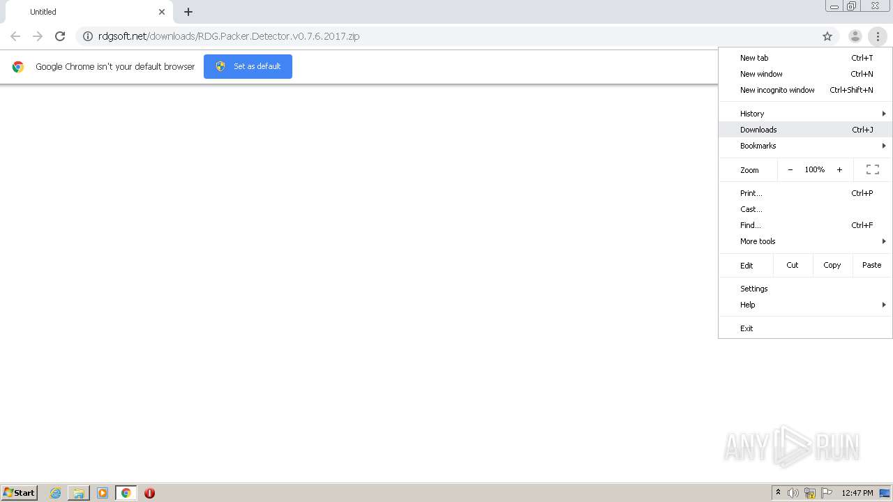
Task: Click the forward navigation arrow
Action: 38,36
